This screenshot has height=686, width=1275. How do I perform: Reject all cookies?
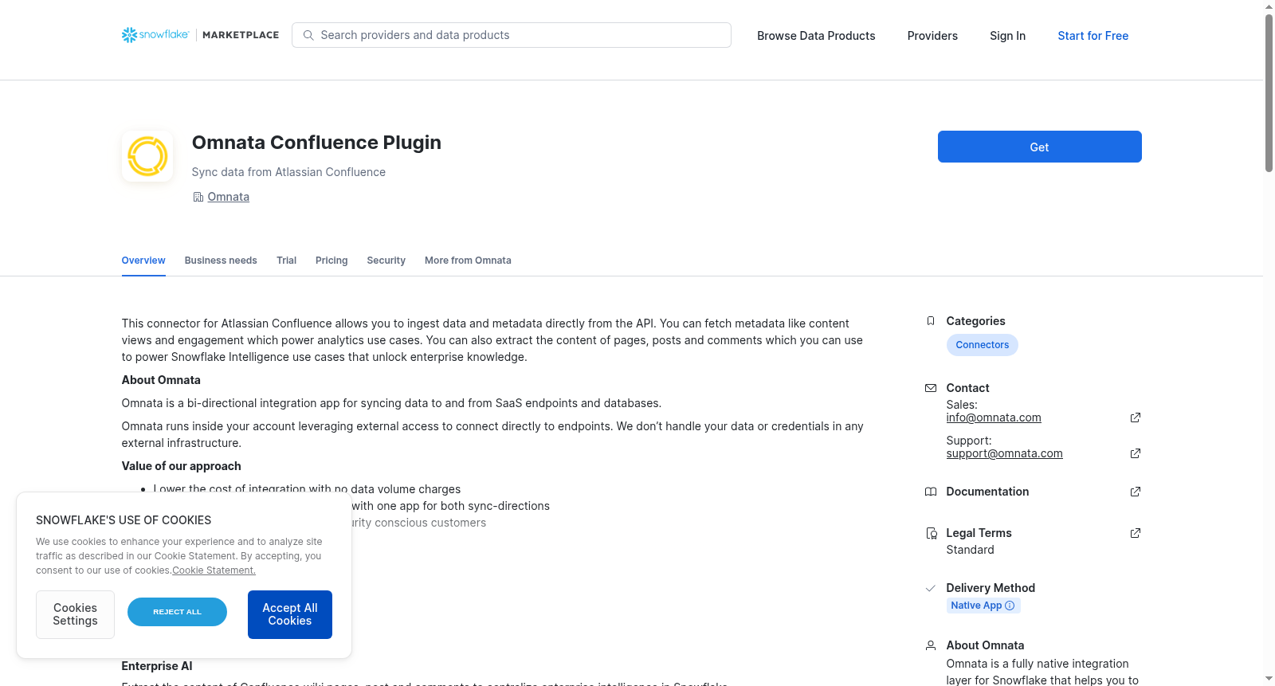tap(177, 612)
